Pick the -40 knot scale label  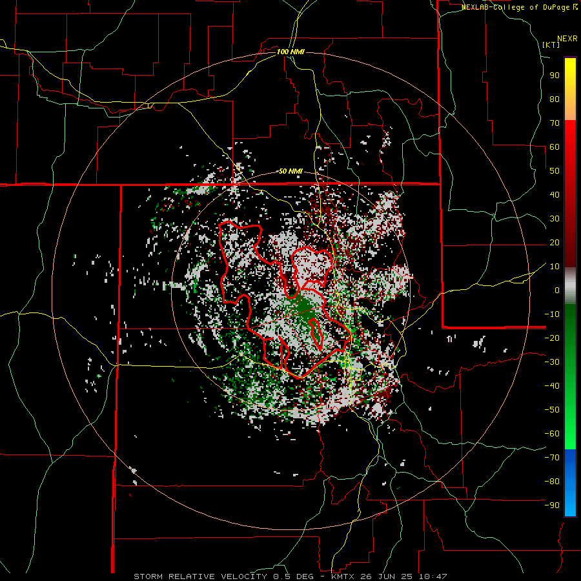[x=552, y=386]
